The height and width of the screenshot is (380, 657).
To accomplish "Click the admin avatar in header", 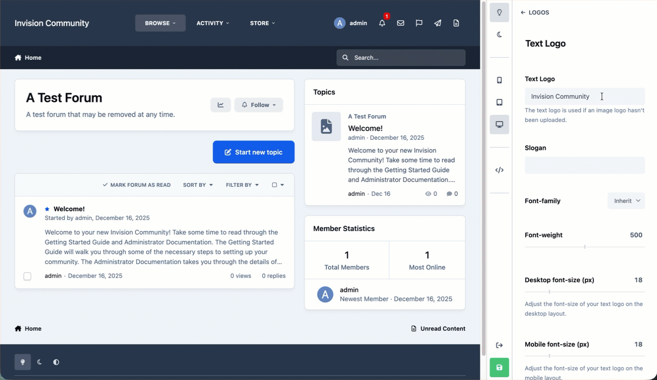I will [x=340, y=23].
